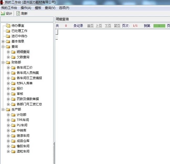The image size is (170, 164).
Task: Click the 刷新 refresh toolbar icon
Action: pyautogui.click(x=18, y=13)
